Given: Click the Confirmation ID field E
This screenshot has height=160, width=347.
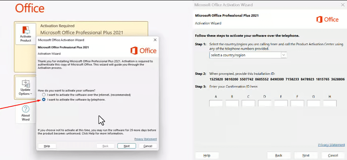Looking at the screenshot, I should (281, 104).
